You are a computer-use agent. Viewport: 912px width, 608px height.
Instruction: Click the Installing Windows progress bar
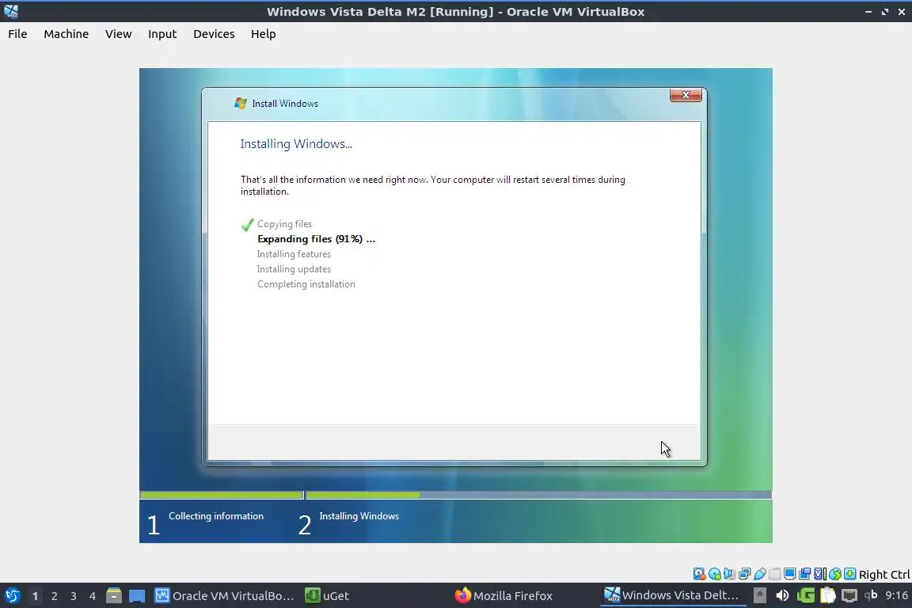(538, 495)
